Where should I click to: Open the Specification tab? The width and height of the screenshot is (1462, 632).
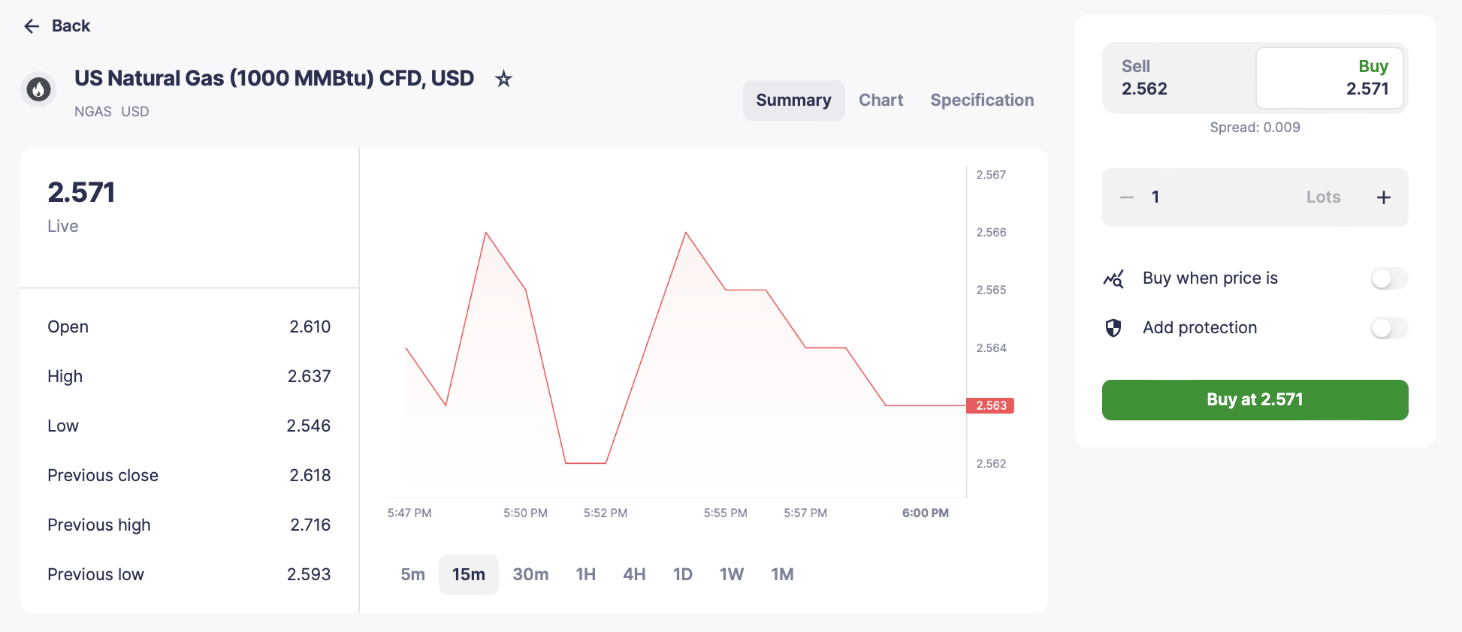coord(982,101)
